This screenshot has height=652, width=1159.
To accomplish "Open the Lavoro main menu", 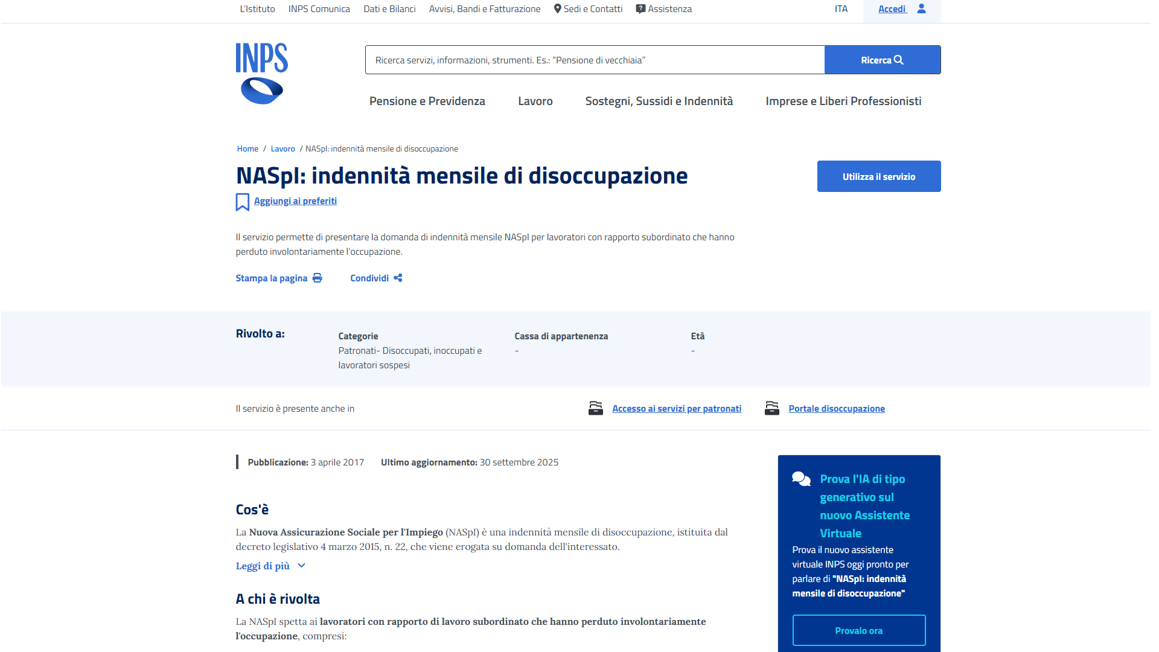I will pyautogui.click(x=535, y=101).
